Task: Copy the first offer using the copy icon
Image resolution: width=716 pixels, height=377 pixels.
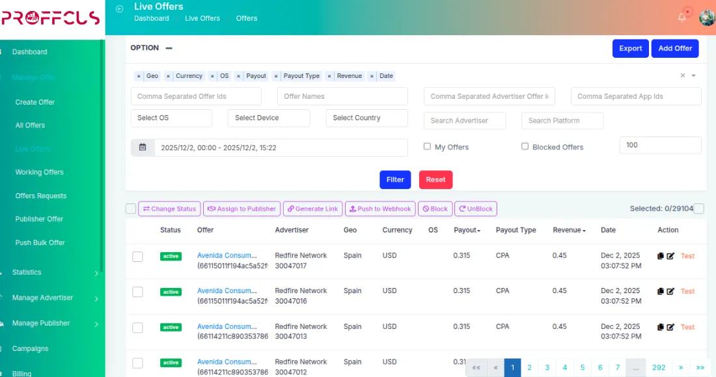Action: (x=660, y=255)
